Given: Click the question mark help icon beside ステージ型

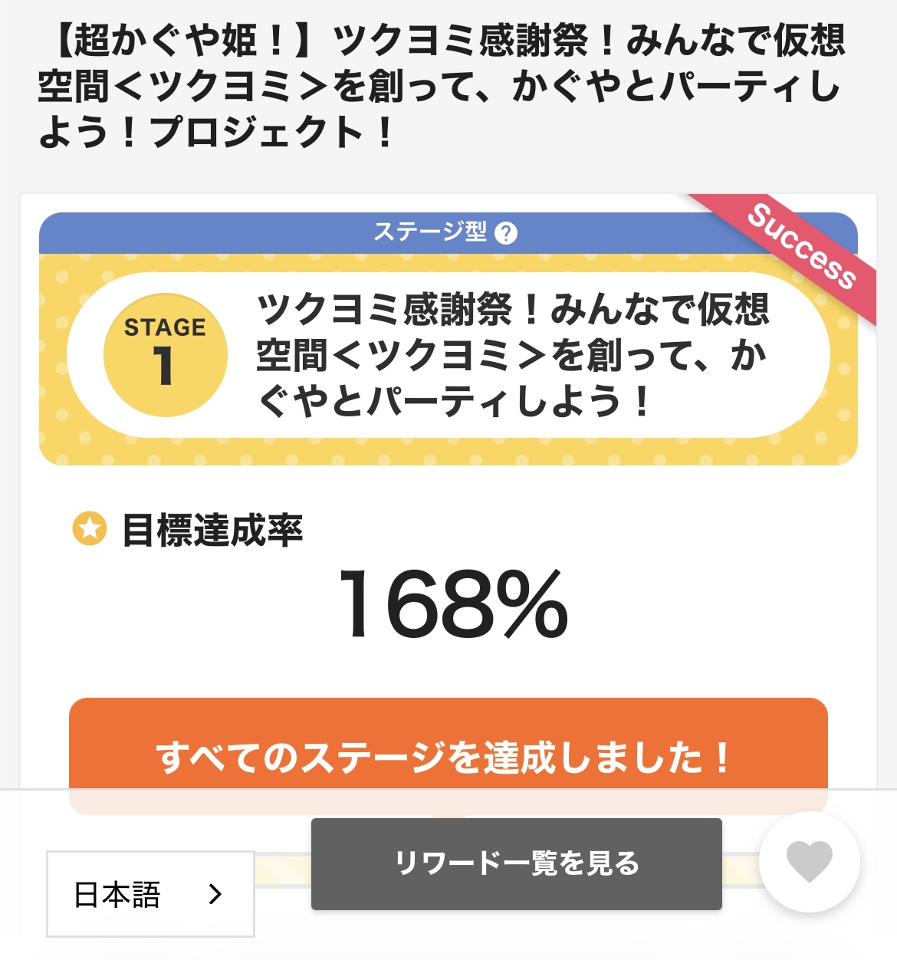Looking at the screenshot, I should click(506, 233).
